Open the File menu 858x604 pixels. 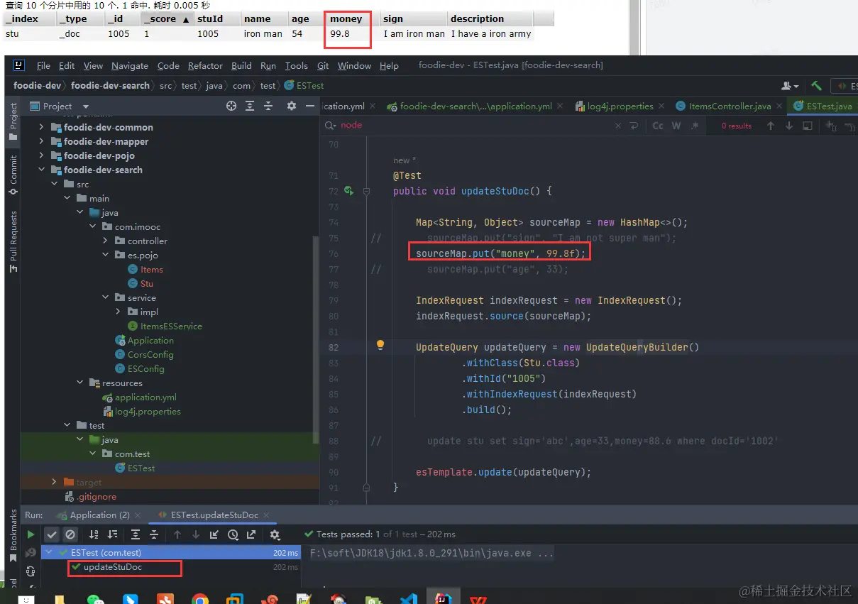point(43,65)
